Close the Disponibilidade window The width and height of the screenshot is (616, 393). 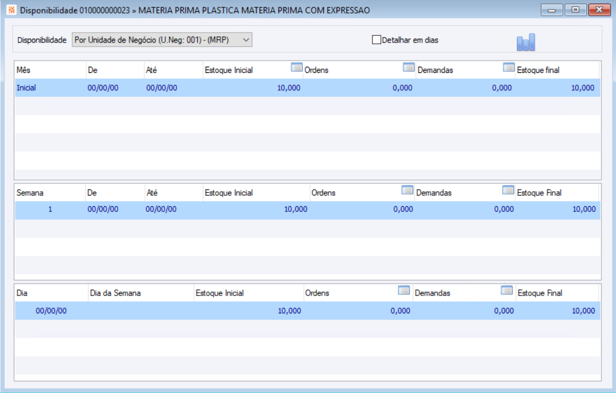pos(599,10)
